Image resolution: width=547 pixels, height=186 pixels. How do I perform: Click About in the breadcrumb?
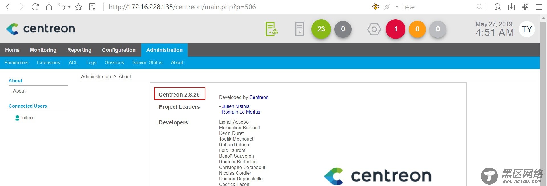125,76
